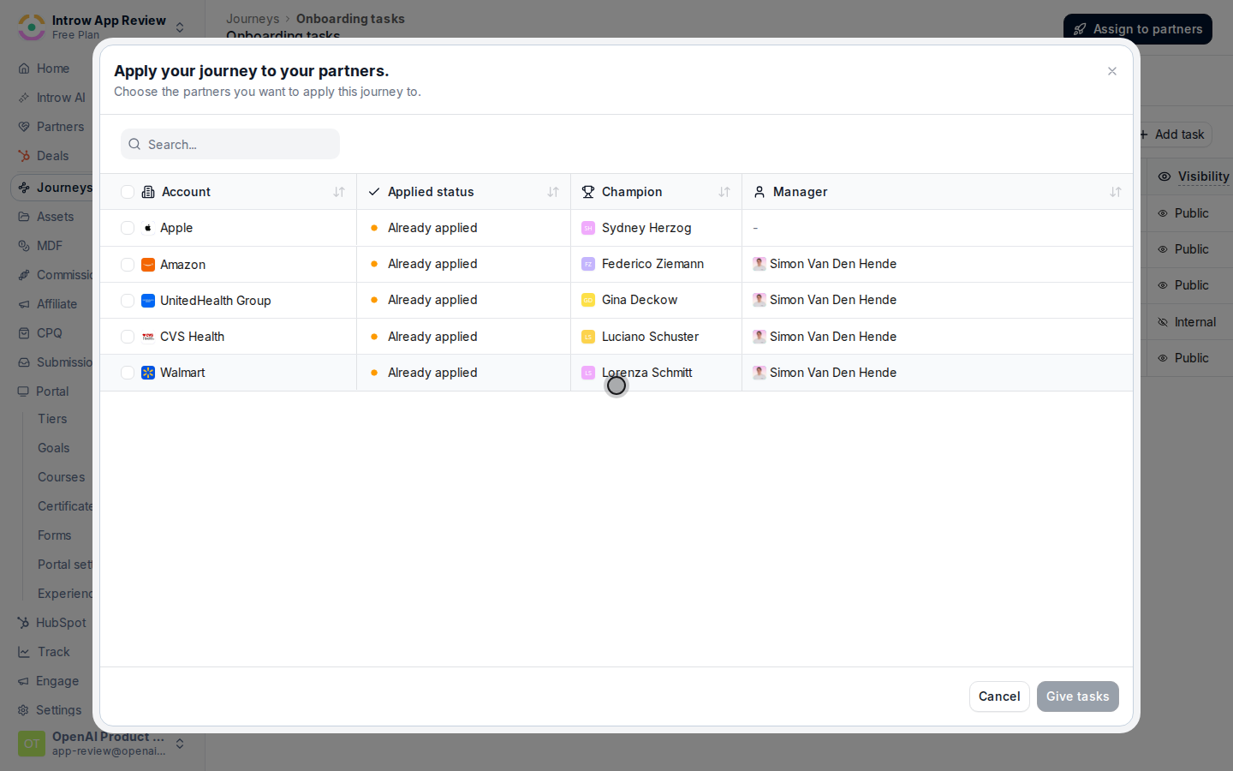Click the CVS Health logo icon

(148, 337)
